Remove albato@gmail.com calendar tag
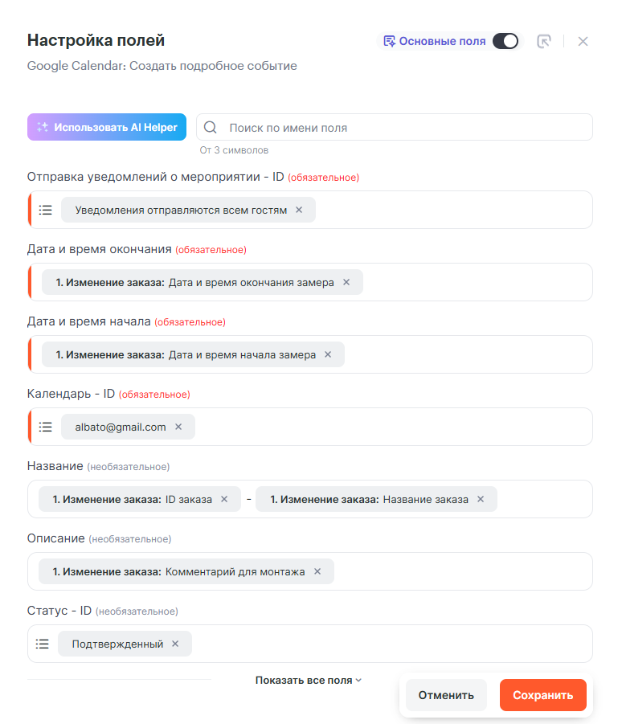 pyautogui.click(x=178, y=427)
